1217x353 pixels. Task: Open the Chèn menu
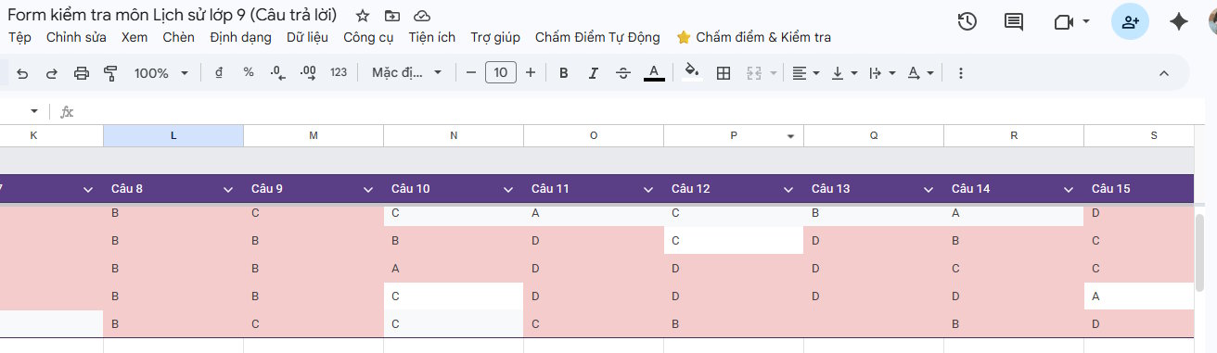point(178,37)
